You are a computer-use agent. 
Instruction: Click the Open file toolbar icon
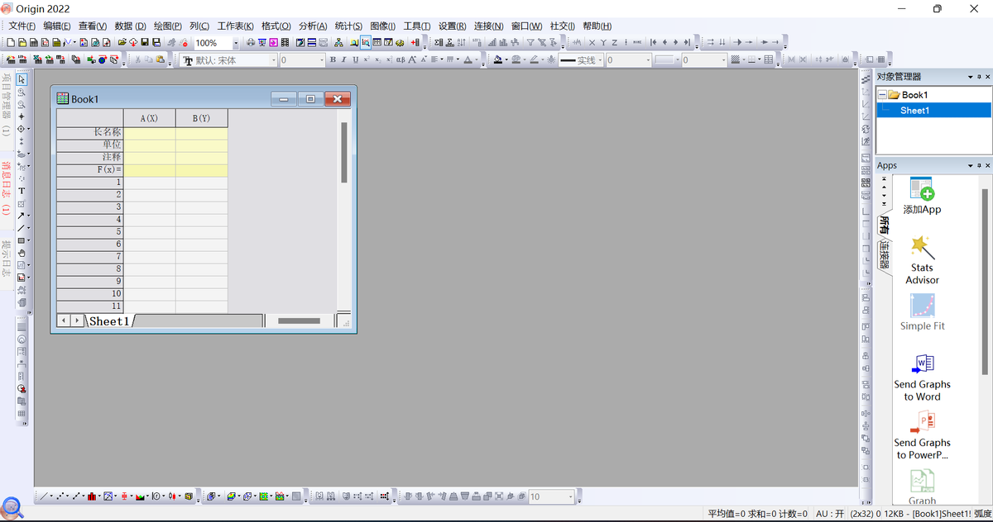click(x=122, y=42)
